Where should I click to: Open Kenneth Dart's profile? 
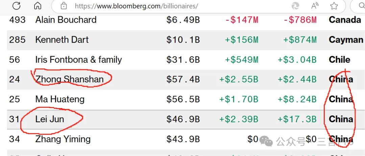[x=62, y=40]
